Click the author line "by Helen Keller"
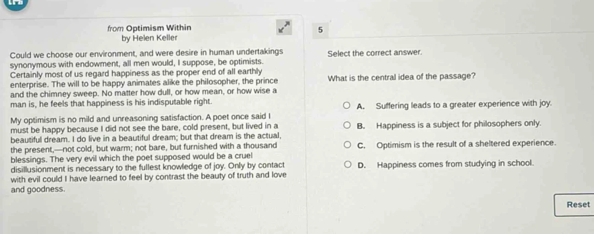The height and width of the screenshot is (234, 594). tap(149, 38)
